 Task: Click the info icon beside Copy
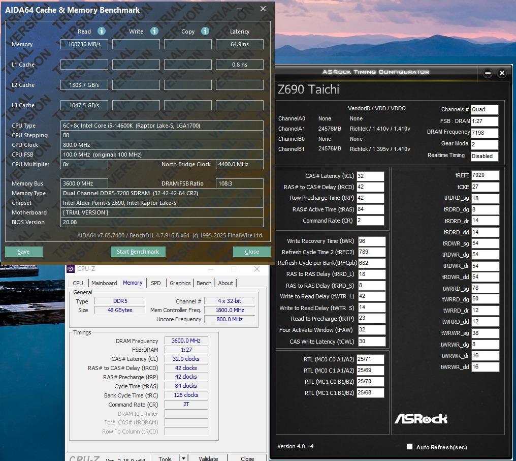click(205, 31)
